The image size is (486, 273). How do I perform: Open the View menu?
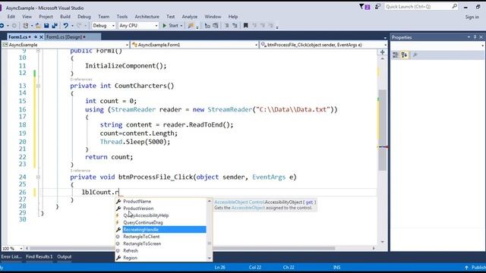(x=27, y=17)
